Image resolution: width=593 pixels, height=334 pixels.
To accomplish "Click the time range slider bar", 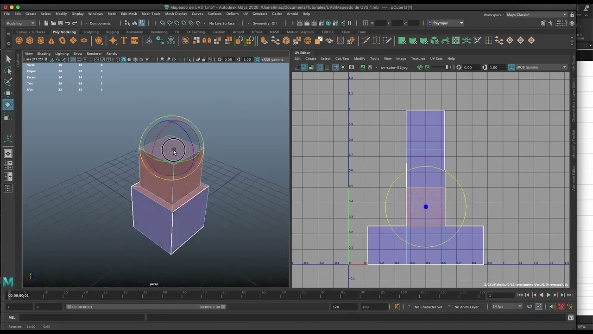I will [146, 307].
